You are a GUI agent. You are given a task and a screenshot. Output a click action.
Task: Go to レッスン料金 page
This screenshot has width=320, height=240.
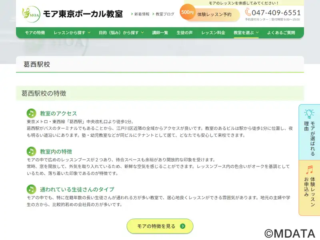tap(213, 33)
